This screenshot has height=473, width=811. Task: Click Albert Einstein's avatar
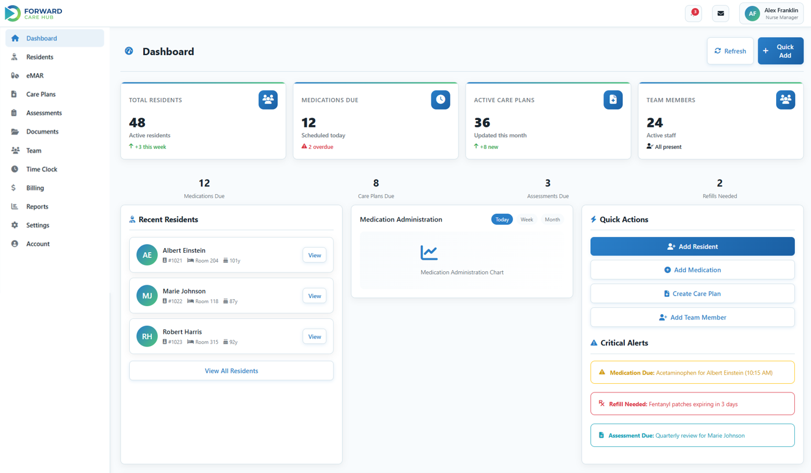pos(147,254)
